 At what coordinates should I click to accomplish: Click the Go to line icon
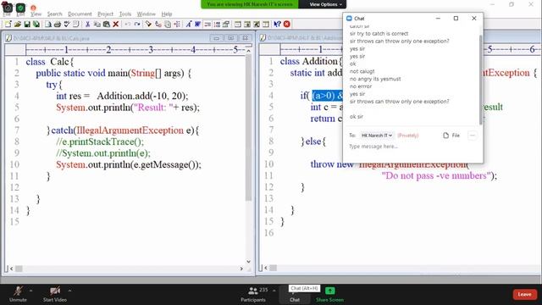click(177, 25)
